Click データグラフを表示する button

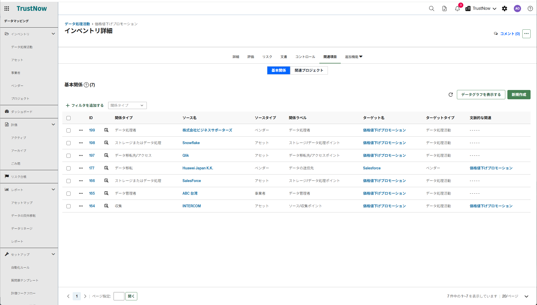(481, 95)
